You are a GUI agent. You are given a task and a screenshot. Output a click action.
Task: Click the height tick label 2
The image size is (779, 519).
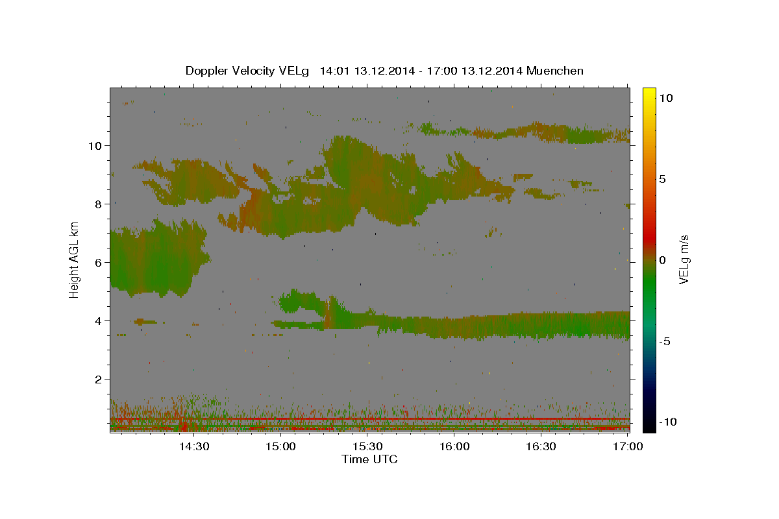99,380
